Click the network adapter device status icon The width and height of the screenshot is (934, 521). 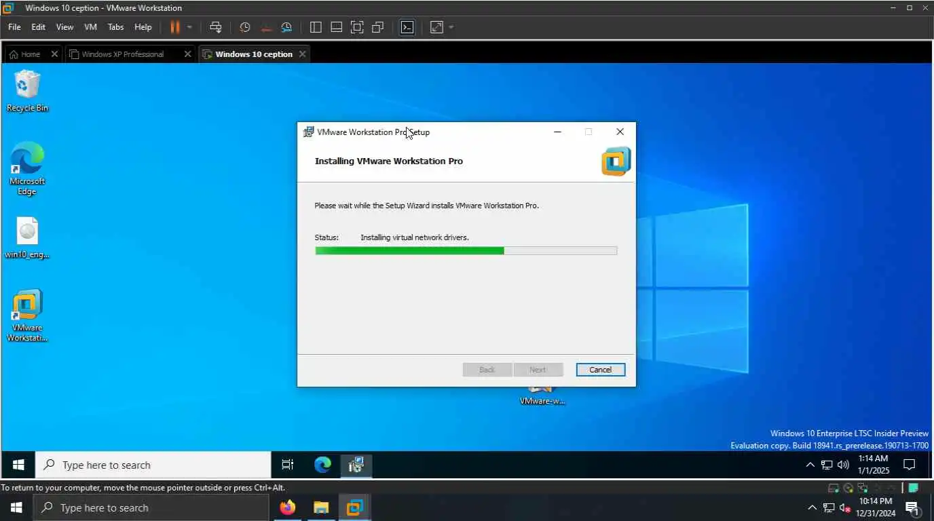(863, 488)
